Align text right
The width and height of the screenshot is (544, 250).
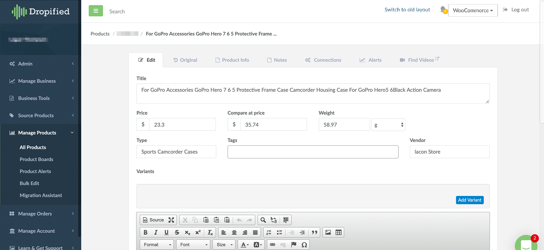click(x=245, y=232)
